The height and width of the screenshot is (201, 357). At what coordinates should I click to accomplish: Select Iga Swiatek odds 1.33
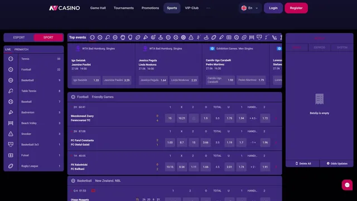86,80
